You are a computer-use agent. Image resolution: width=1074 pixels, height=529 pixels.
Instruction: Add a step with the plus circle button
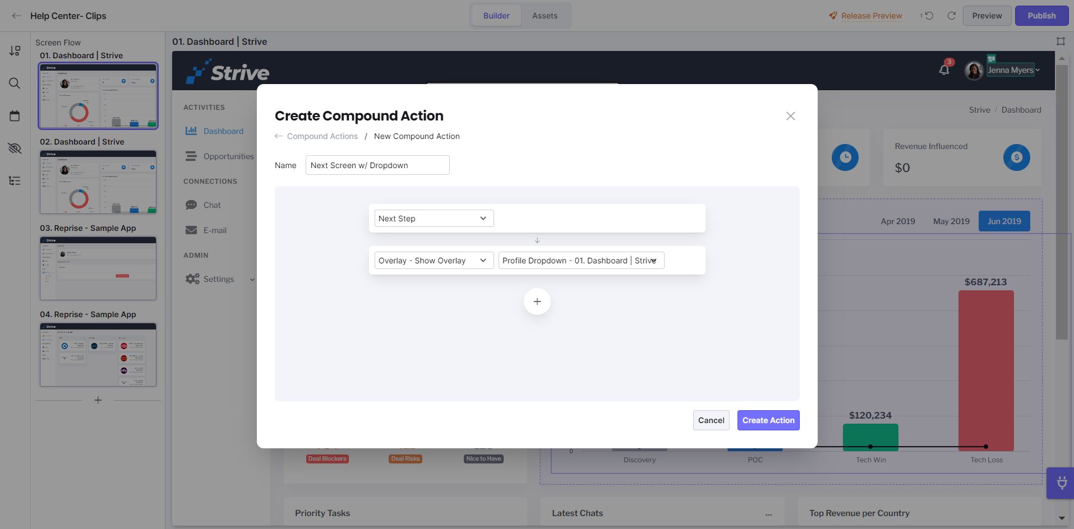point(537,301)
